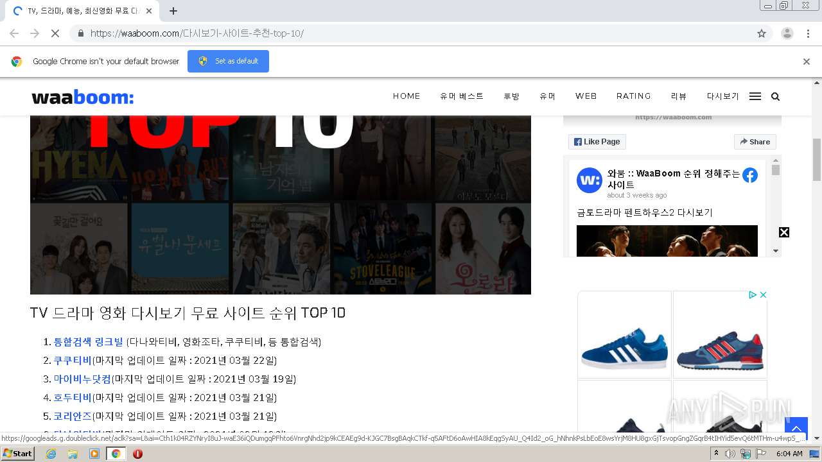Click the TOP 10 drama banner image

click(x=281, y=205)
